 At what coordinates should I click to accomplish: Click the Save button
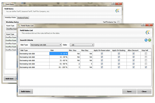click(129, 91)
